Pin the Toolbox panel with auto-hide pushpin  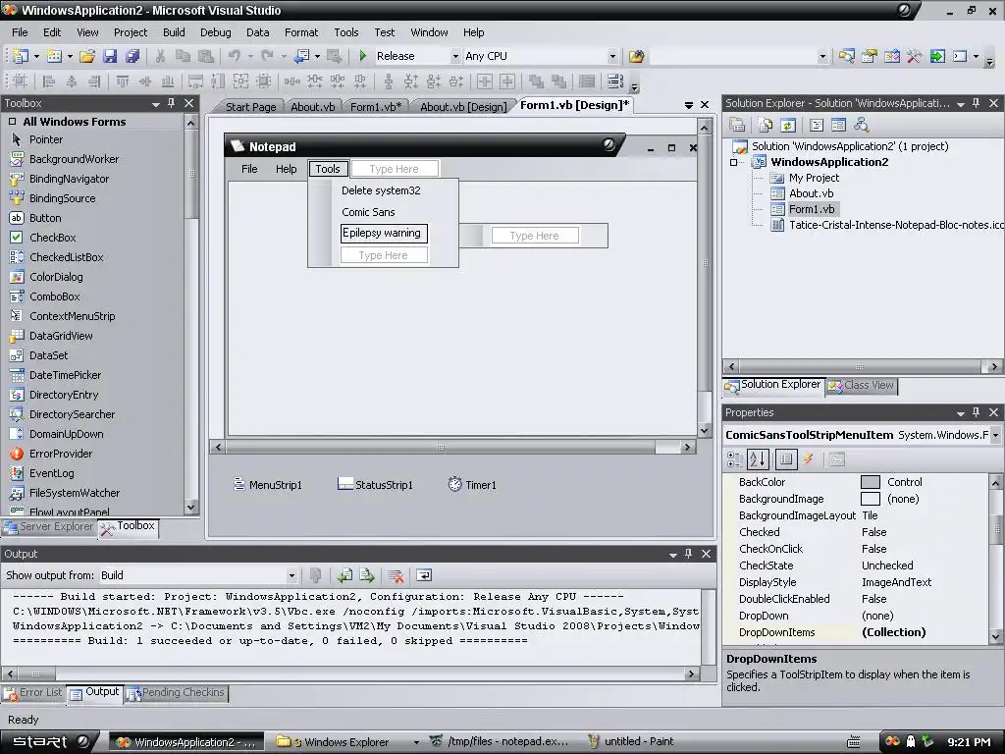[172, 103]
